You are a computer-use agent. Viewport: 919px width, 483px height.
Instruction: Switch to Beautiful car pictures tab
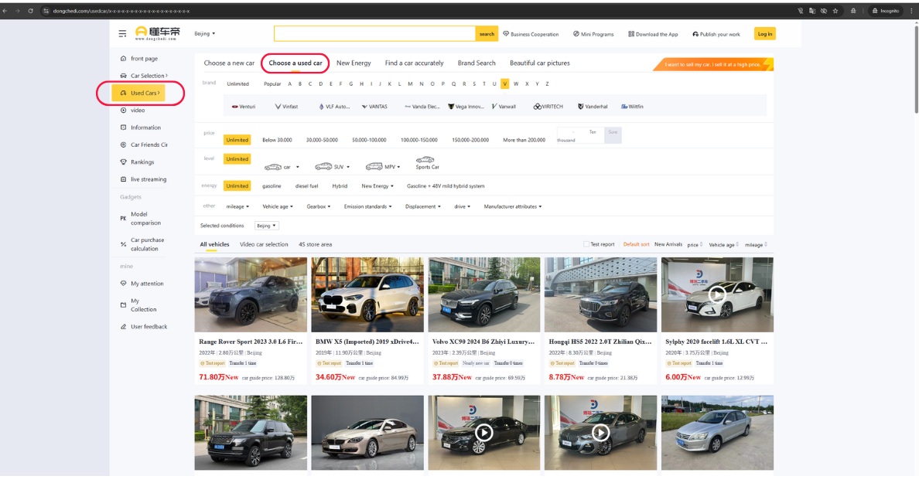(x=540, y=63)
